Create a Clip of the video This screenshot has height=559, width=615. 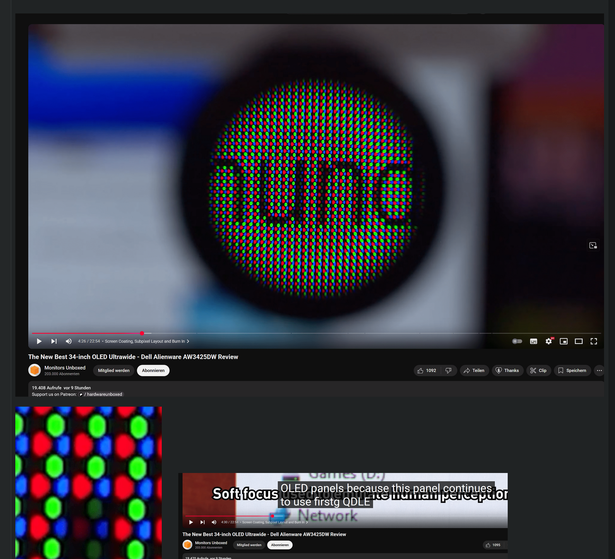tap(539, 370)
